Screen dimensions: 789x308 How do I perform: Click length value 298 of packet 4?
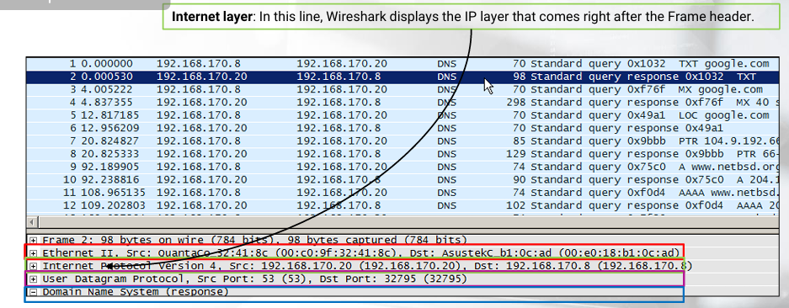coord(516,103)
